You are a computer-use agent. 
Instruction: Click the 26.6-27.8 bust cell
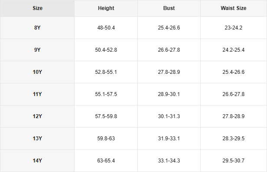pos(169,50)
